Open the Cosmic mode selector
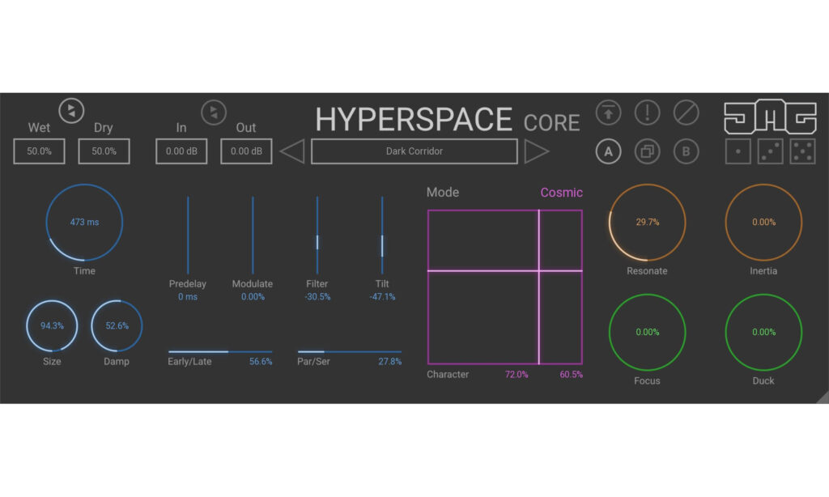The image size is (829, 497). [561, 193]
